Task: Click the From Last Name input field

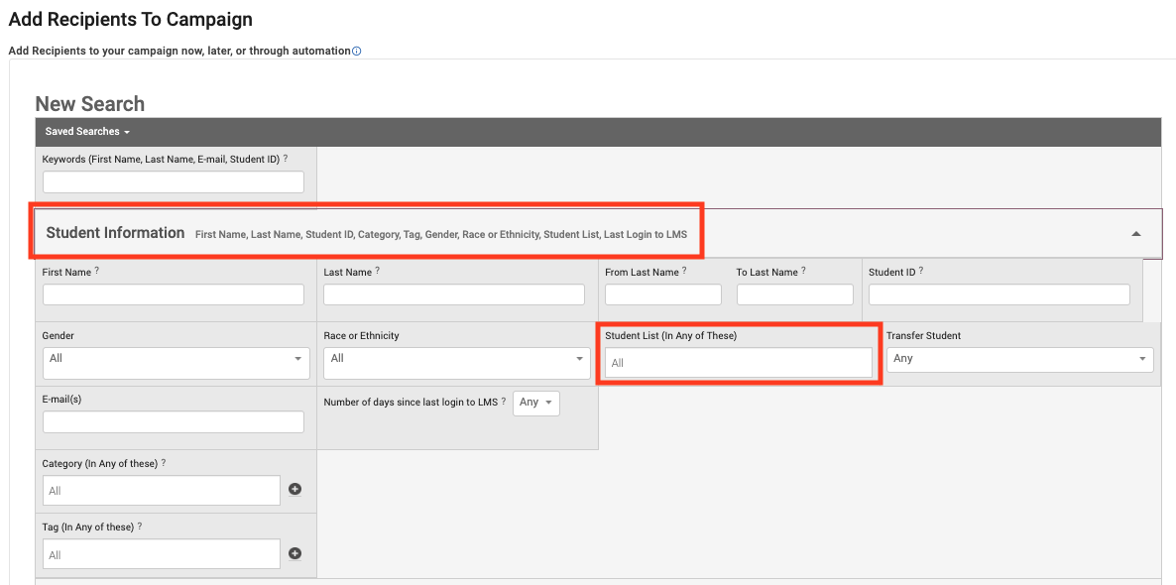Action: click(663, 294)
